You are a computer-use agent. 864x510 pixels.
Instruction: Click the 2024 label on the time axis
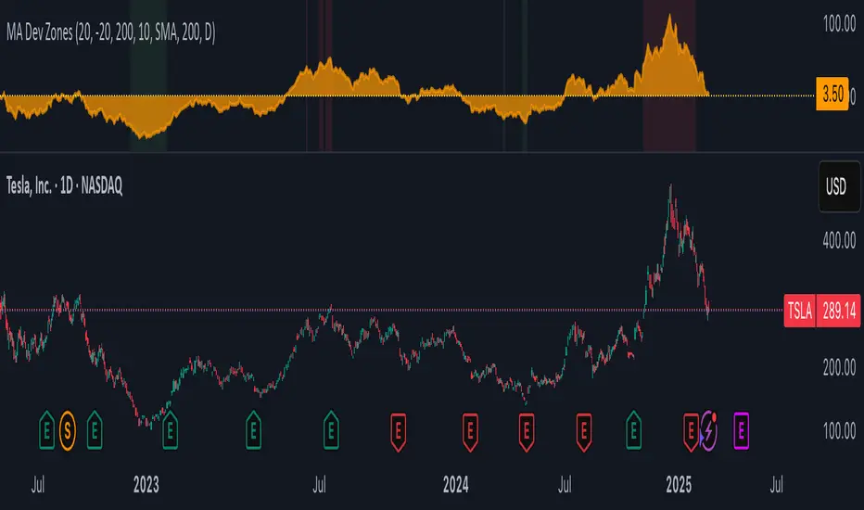pyautogui.click(x=456, y=485)
